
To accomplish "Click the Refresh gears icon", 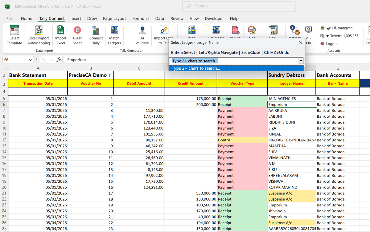I will click(294, 30).
